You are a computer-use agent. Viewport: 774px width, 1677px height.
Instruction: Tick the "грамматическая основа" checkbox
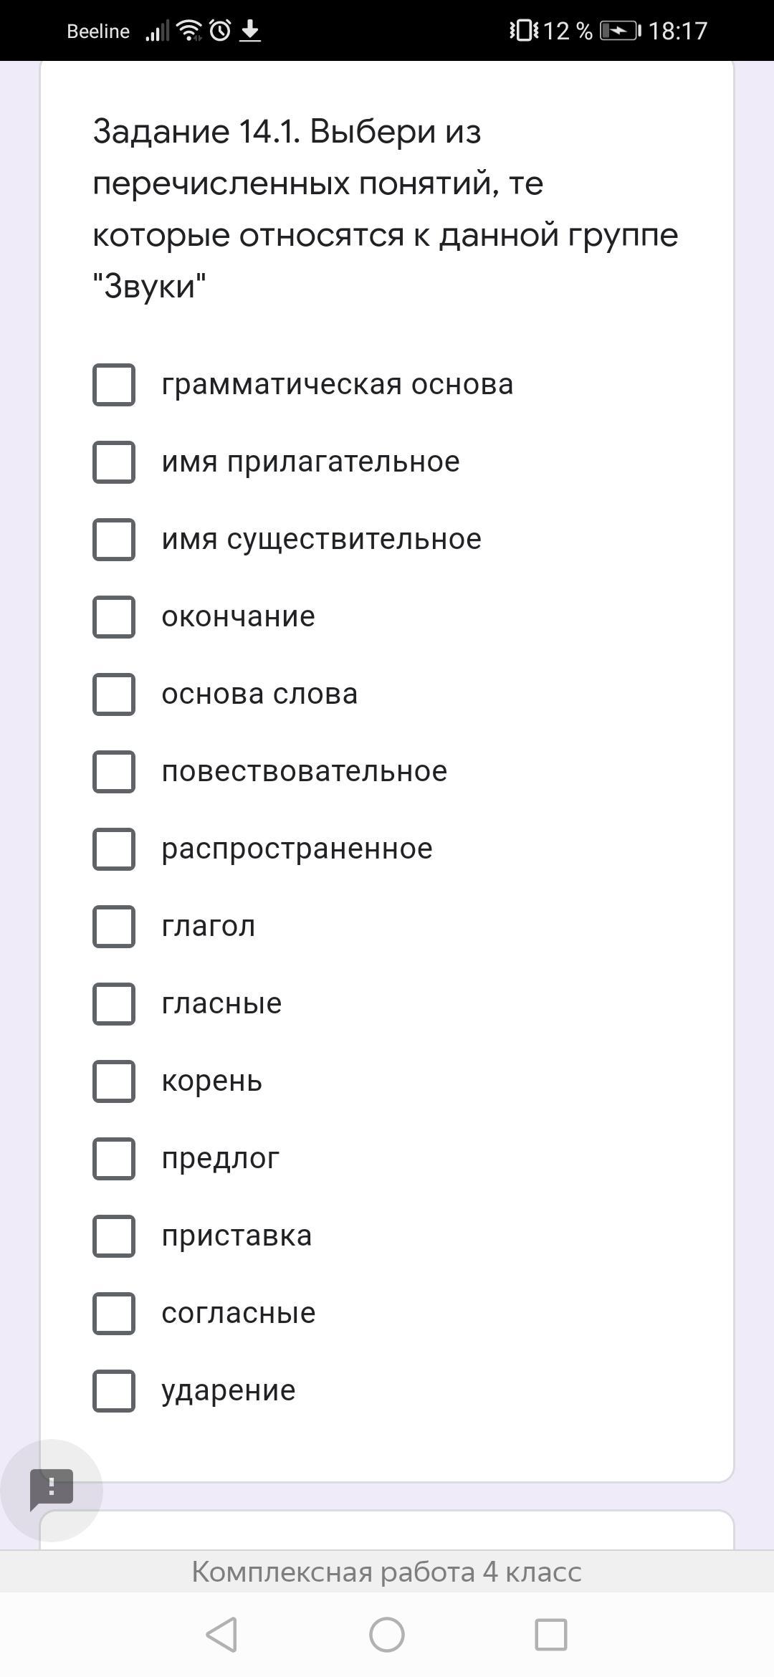tap(114, 385)
